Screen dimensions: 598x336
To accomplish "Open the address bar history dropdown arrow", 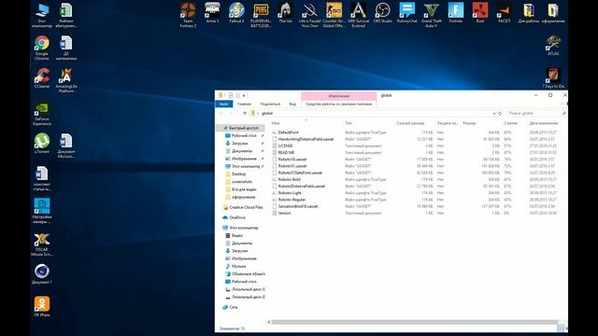I will tap(494, 114).
